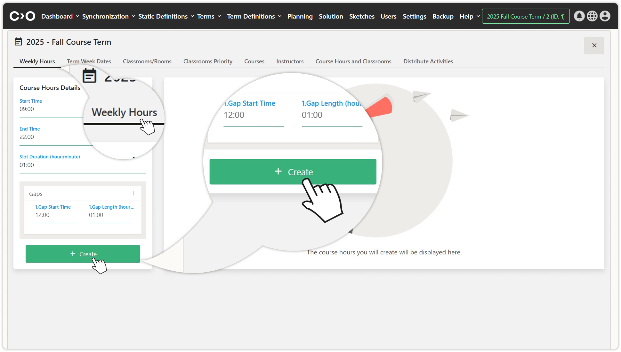Click the calendar icon beside term title
The height and width of the screenshot is (352, 621).
tap(19, 42)
